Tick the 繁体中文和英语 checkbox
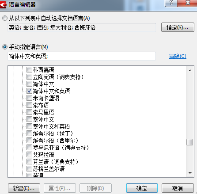197x194 pixels. (x=29, y=126)
